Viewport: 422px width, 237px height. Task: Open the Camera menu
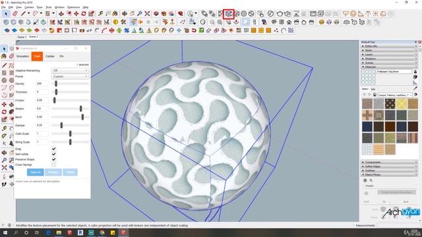(29, 7)
